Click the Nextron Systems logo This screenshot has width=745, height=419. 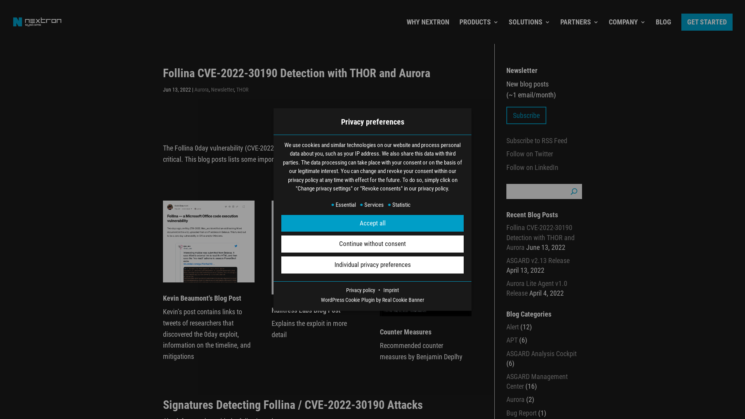37,22
